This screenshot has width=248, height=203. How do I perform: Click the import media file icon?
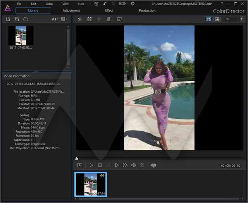pos(8,19)
